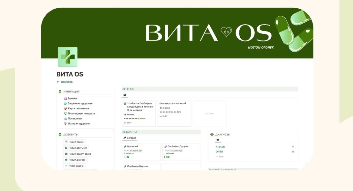Click the ДИАГНОЗЫ green cross icon
This screenshot has height=191, width=353.
[212, 135]
